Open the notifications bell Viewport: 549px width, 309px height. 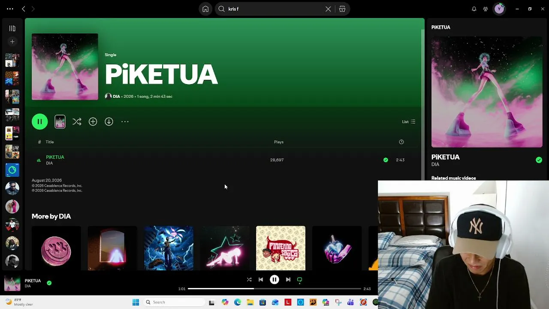(x=474, y=9)
